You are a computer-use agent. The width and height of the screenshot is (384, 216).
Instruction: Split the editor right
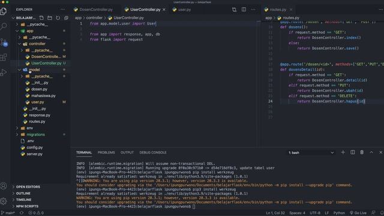[x=244, y=10]
